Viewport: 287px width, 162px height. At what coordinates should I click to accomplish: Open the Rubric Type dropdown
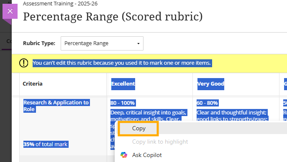click(102, 43)
